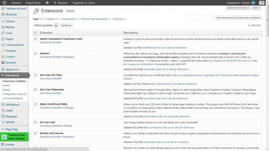Filter by Activées (39) extensions
This screenshot has height=151, width=269.
tap(53, 19)
